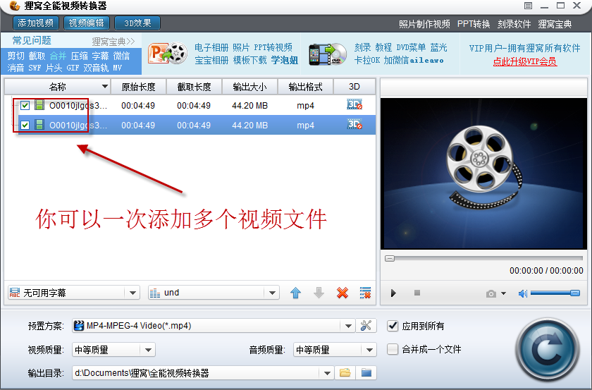Viewport: 592px width, 390px height.
Task: Expand the 名称 column dropdown arrow
Action: click(105, 87)
